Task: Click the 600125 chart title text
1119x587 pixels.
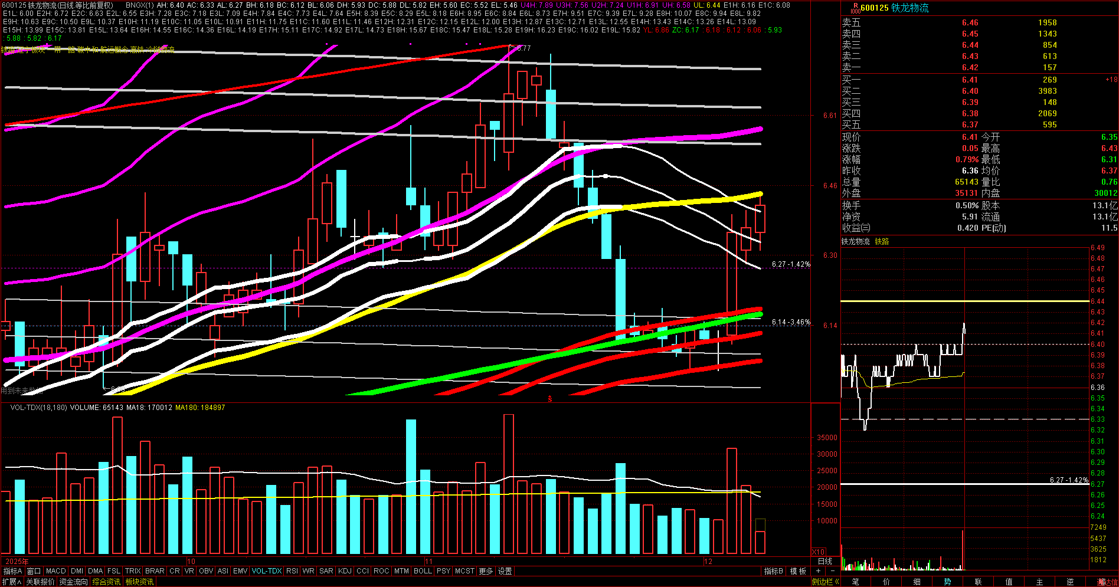Action: (x=57, y=5)
